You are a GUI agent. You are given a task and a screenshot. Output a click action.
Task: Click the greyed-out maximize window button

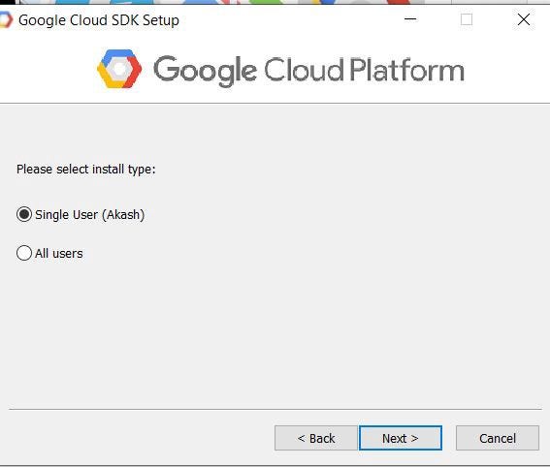click(467, 19)
